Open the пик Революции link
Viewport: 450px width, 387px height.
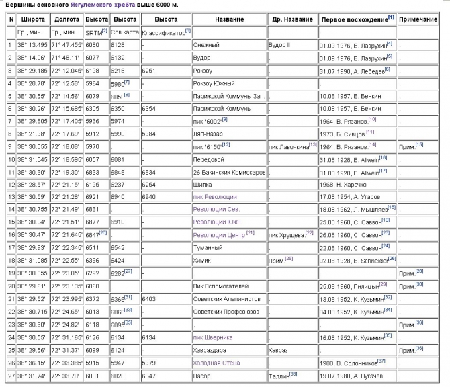pos(214,197)
